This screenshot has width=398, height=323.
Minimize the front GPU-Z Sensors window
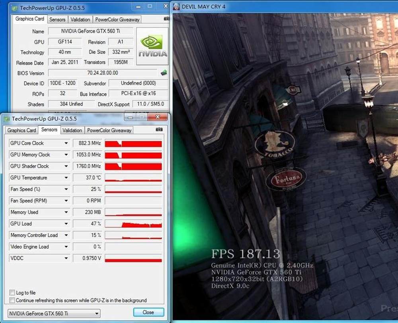pyautogui.click(x=130, y=117)
